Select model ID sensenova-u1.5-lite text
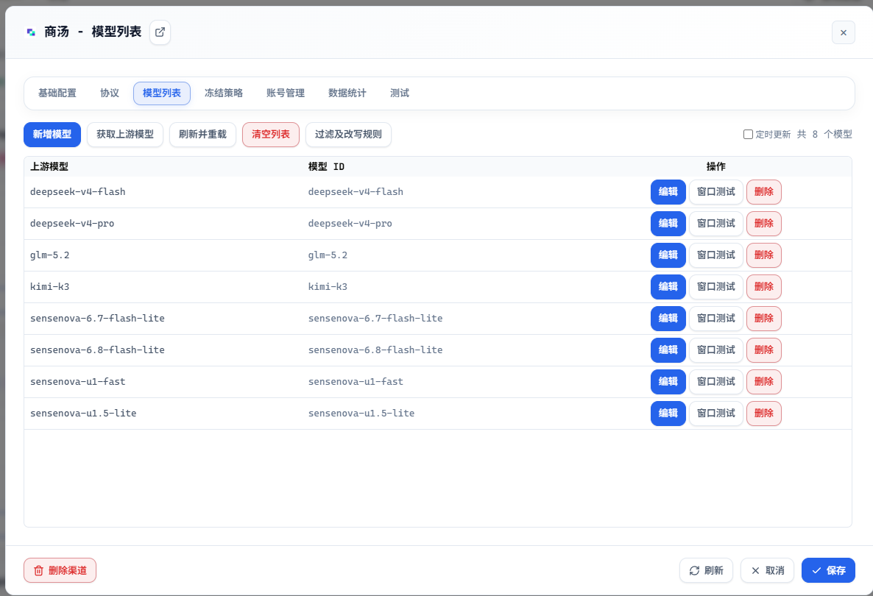873x596 pixels. (361, 414)
